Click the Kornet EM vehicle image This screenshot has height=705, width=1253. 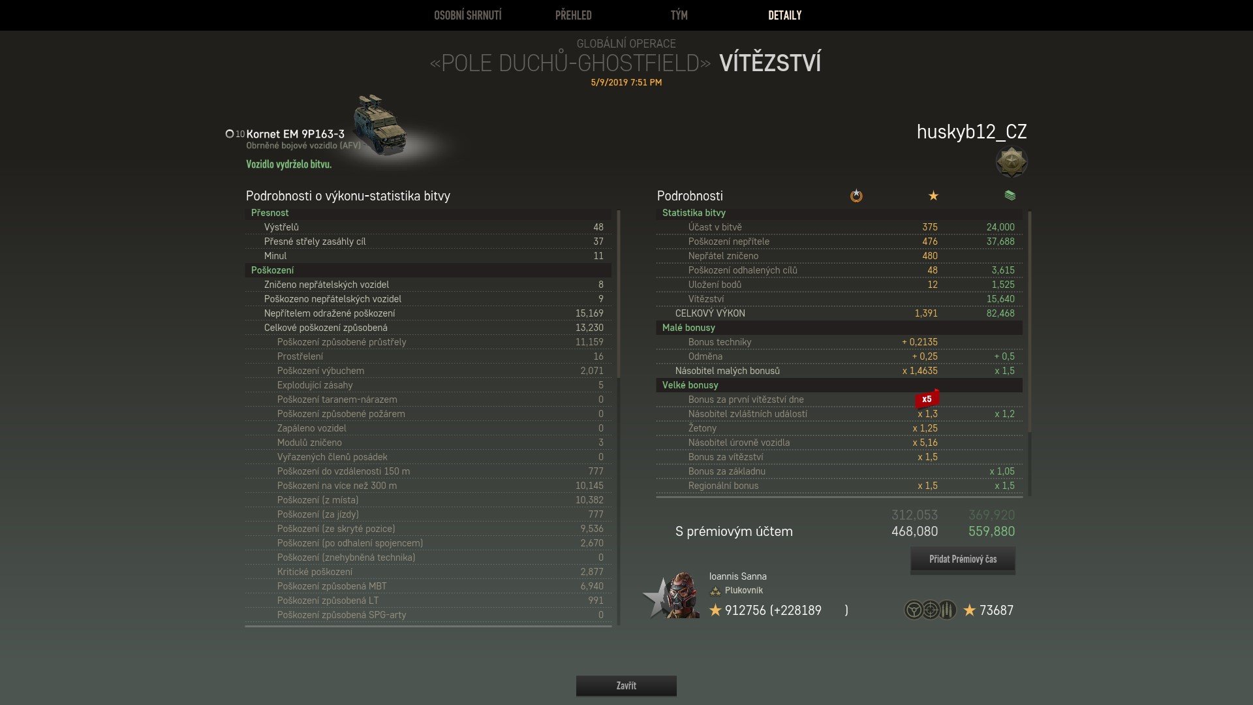(x=380, y=124)
